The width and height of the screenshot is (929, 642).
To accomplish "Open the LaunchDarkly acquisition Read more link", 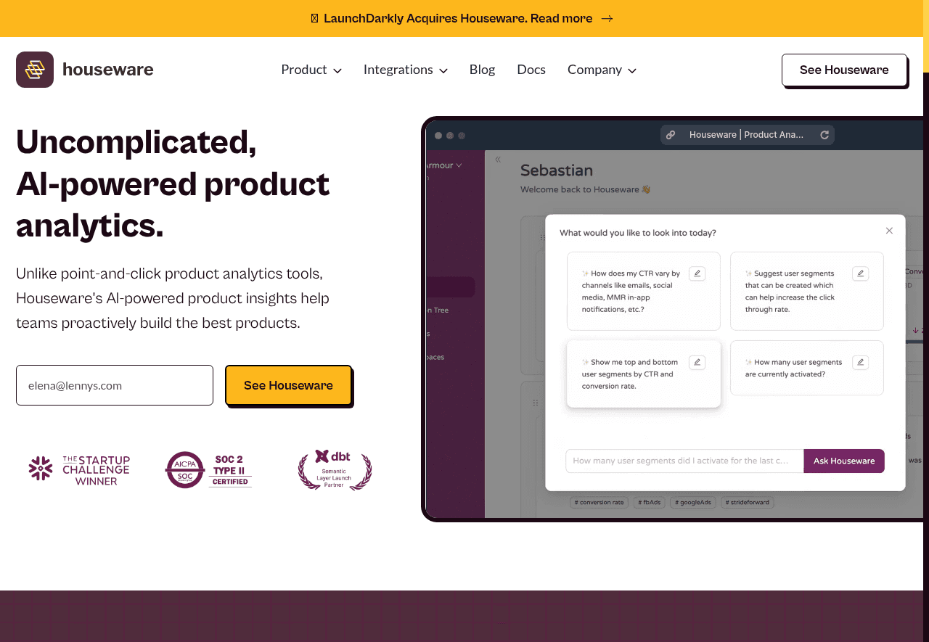I will 572,18.
